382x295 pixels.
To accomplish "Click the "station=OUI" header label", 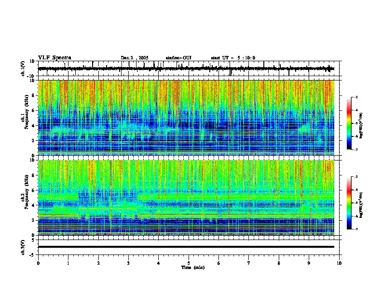I will (178, 58).
